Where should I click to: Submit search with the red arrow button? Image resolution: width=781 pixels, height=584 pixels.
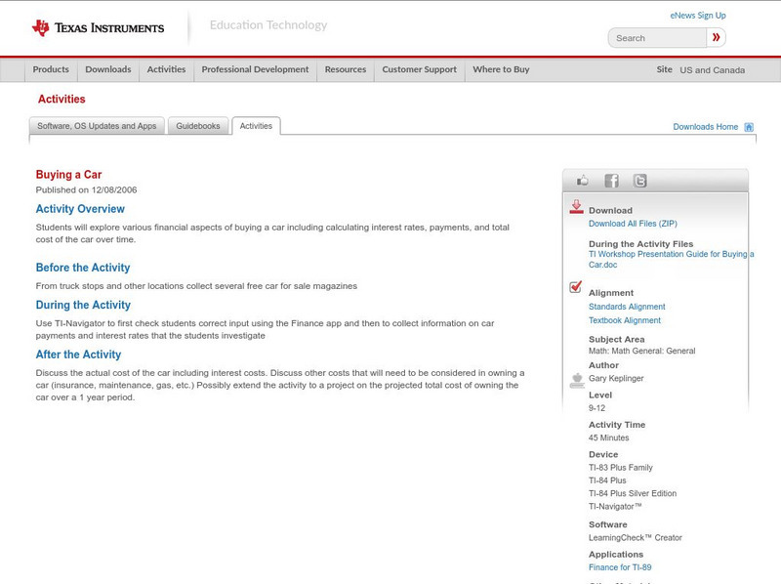click(x=716, y=37)
